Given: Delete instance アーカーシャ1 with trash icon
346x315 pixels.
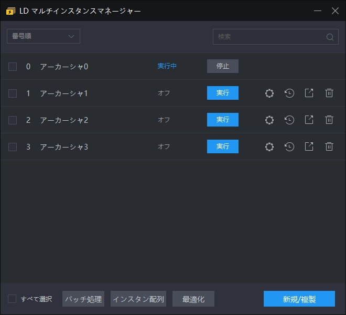Looking at the screenshot, I should [x=329, y=93].
